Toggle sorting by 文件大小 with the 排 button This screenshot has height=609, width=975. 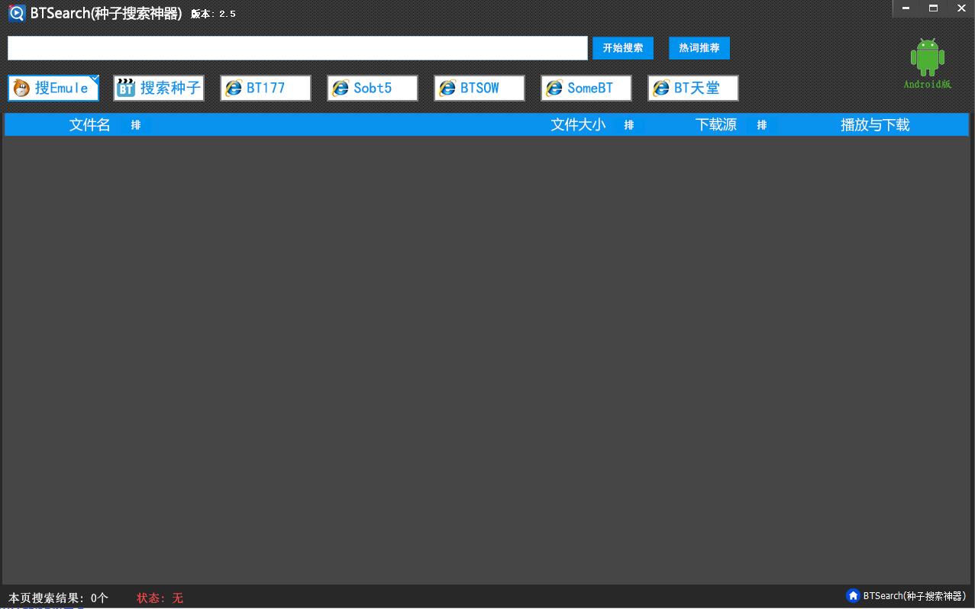pos(629,125)
